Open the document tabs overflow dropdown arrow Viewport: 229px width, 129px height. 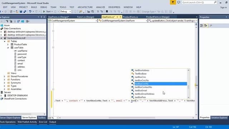[x=196, y=17]
